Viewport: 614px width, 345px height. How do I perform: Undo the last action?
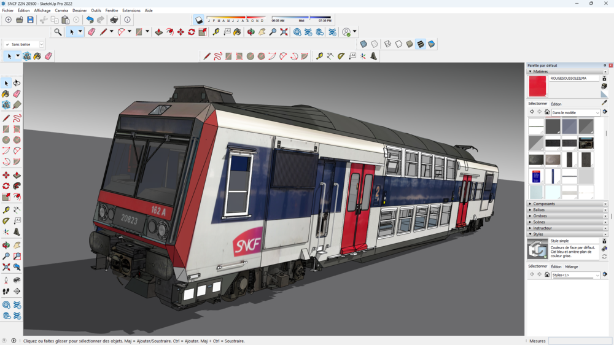click(x=90, y=20)
